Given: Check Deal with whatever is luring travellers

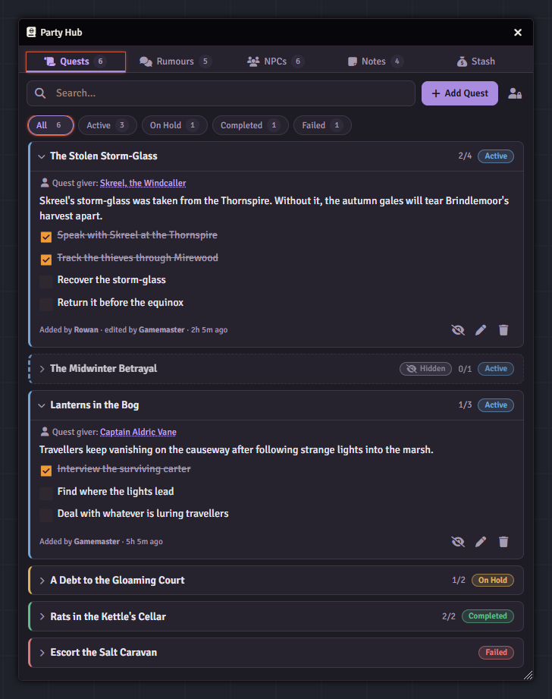Looking at the screenshot, I should [46, 515].
